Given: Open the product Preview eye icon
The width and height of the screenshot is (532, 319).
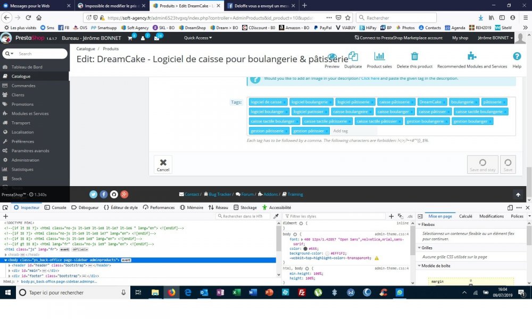Looking at the screenshot, I should pyautogui.click(x=332, y=56).
